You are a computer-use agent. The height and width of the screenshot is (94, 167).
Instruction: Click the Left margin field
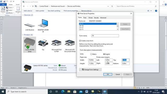point(109,60)
